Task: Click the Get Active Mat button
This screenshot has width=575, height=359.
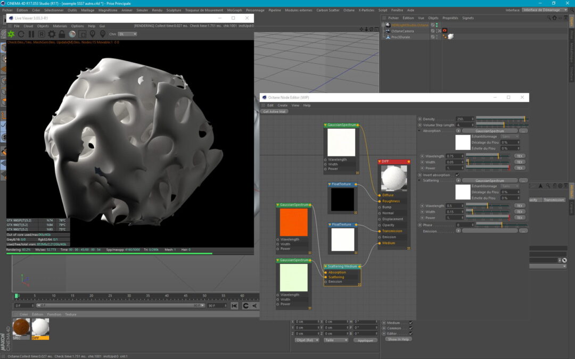Action: click(275, 112)
